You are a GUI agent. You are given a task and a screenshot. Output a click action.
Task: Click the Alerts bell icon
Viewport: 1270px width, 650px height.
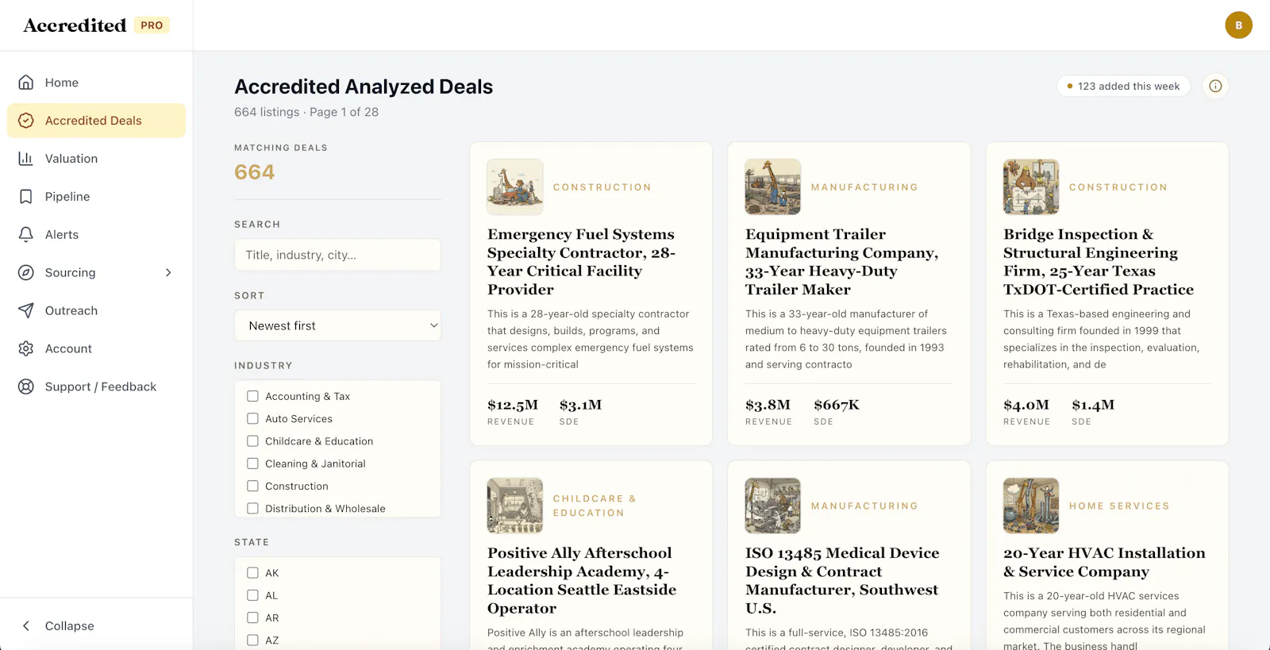(x=26, y=235)
